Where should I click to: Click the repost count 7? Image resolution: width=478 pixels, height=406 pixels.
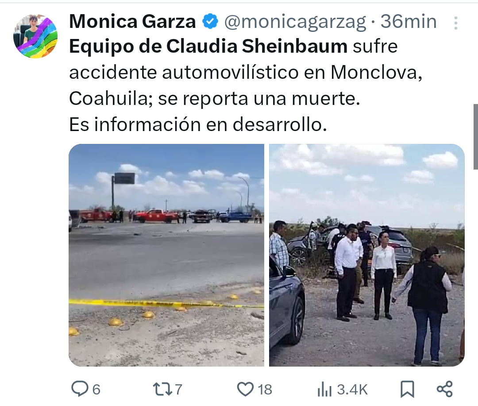tap(178, 390)
